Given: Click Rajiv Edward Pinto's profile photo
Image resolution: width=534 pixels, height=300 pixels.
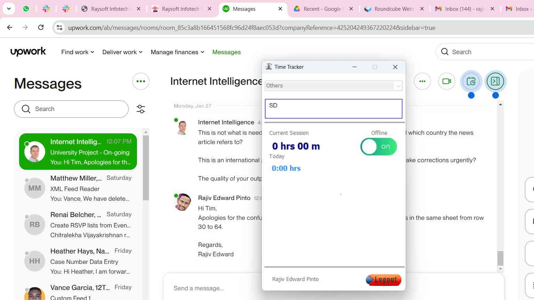Looking at the screenshot, I should [x=183, y=202].
